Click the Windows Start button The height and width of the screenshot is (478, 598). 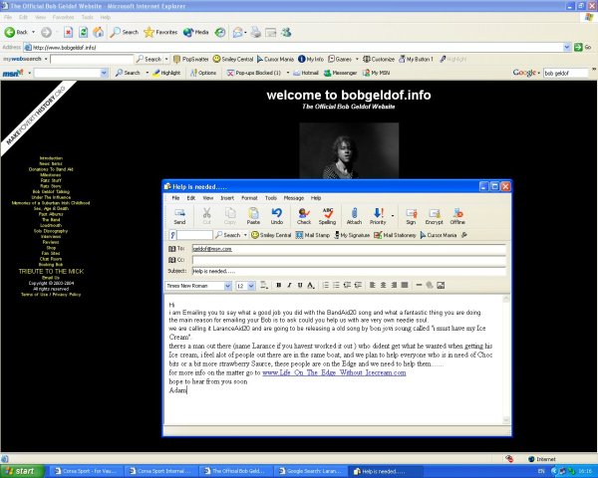20,470
